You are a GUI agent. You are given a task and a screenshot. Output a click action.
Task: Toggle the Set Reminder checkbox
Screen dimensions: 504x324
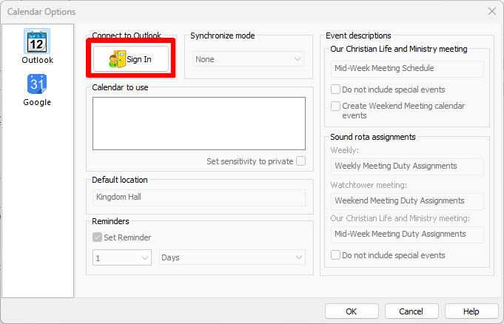pyautogui.click(x=97, y=237)
